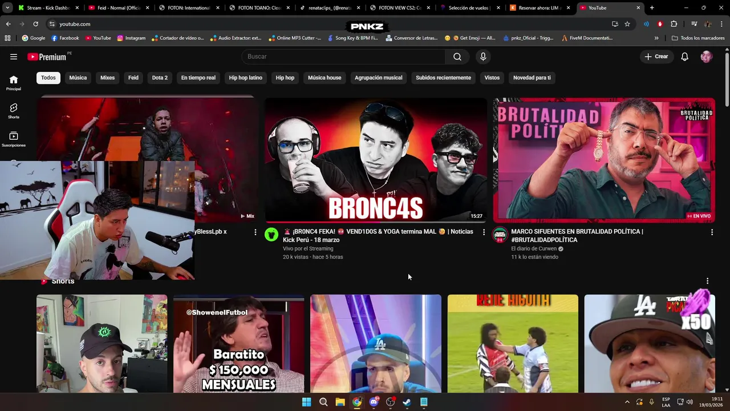Open the notifications bell
Image resolution: width=730 pixels, height=411 pixels.
click(685, 57)
